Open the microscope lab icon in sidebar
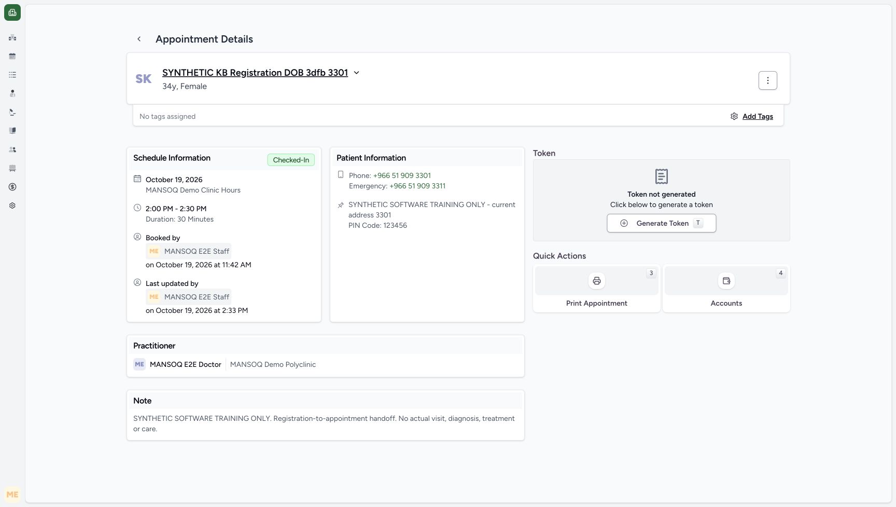Screen dimensions: 896x507 coord(12,112)
